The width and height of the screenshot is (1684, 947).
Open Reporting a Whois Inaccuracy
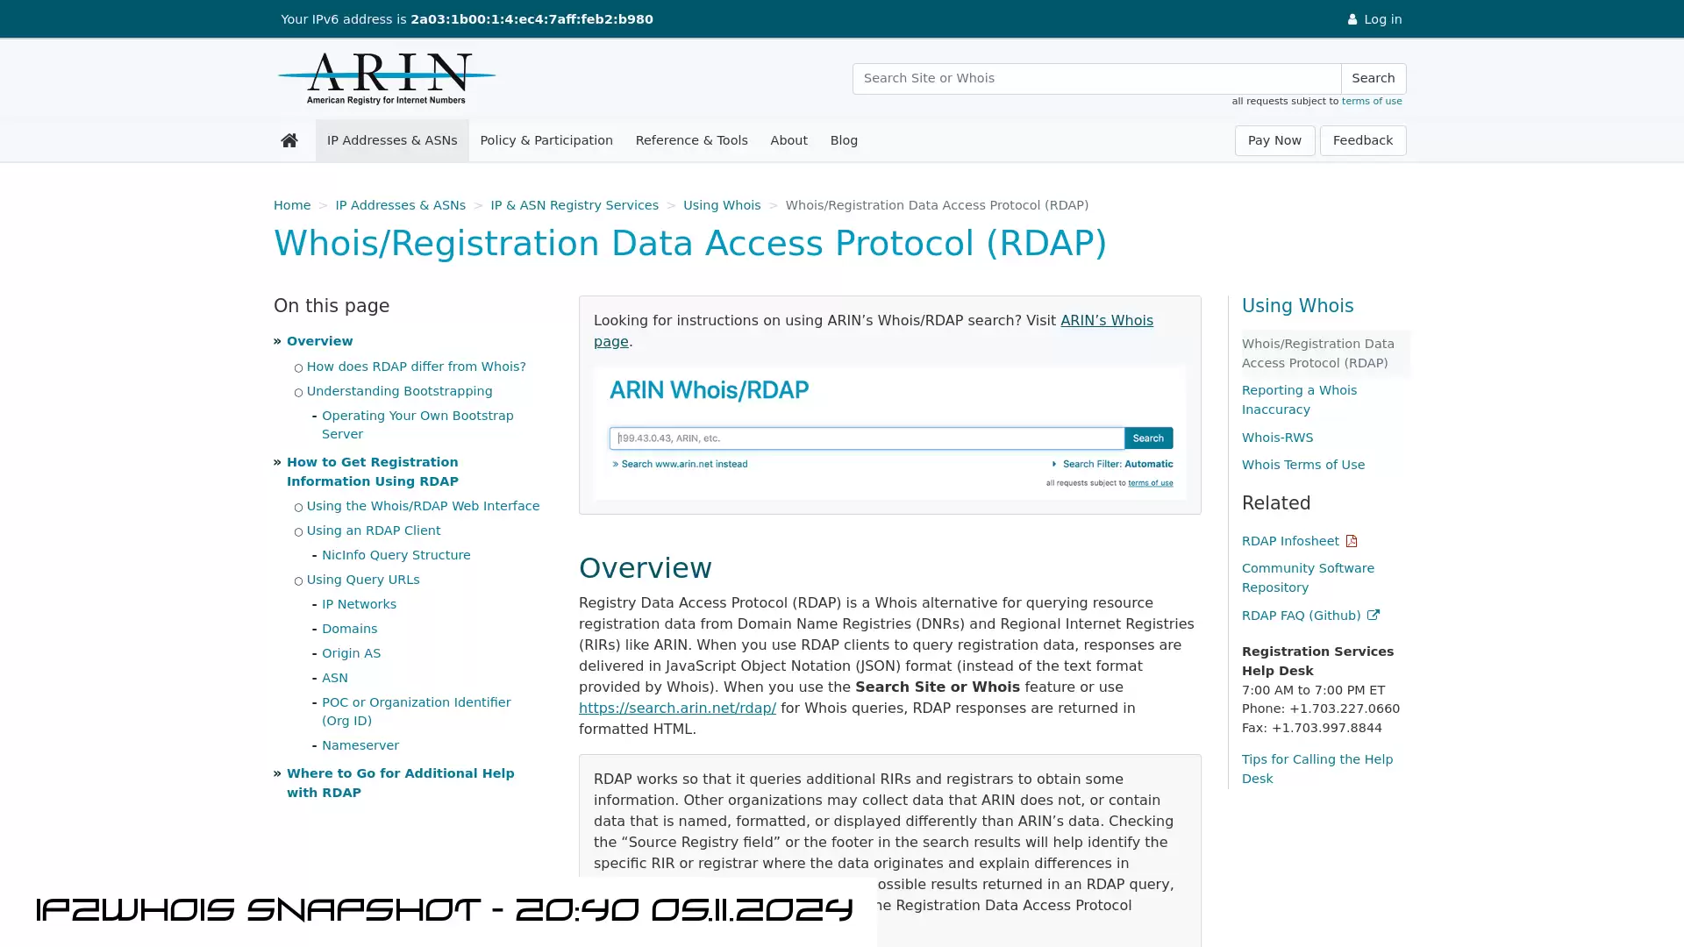(1299, 400)
